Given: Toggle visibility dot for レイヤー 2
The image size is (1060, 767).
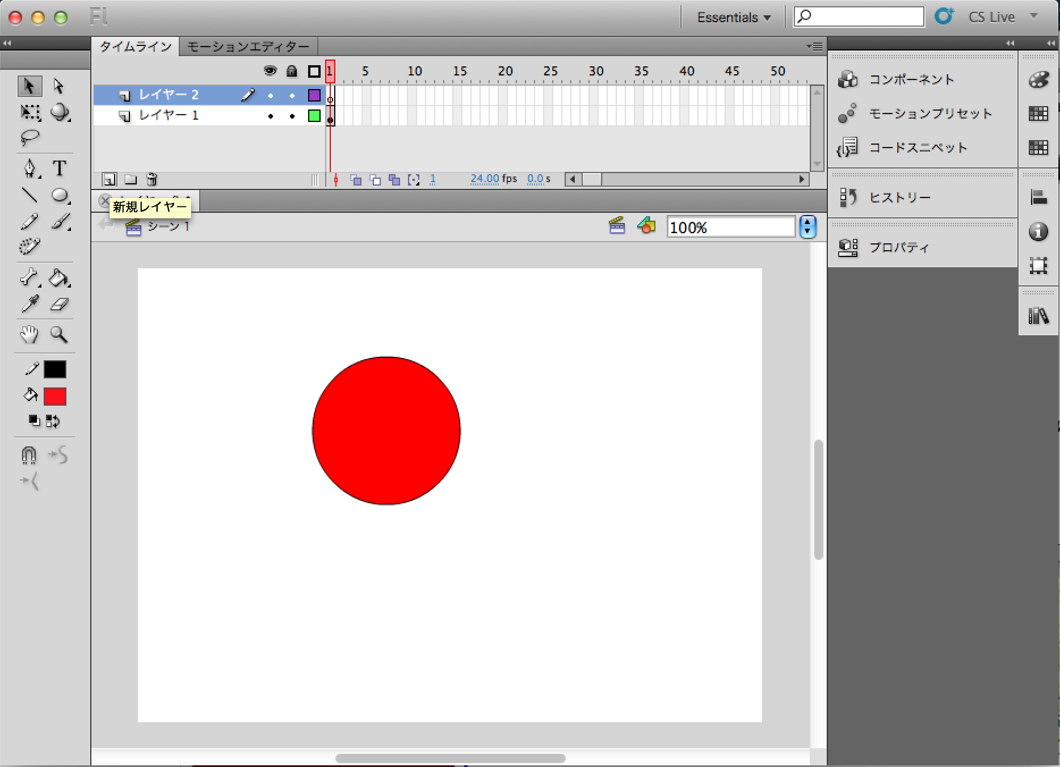Looking at the screenshot, I should (271, 95).
